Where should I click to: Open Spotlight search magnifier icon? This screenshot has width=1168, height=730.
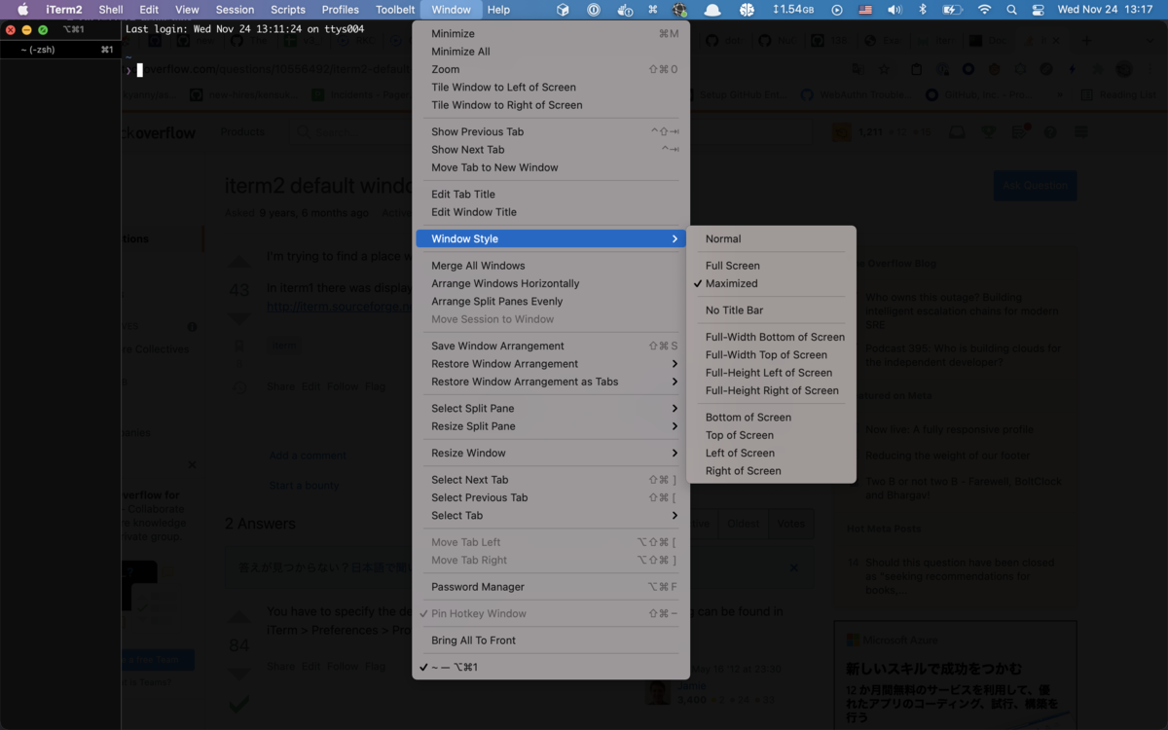click(1011, 10)
